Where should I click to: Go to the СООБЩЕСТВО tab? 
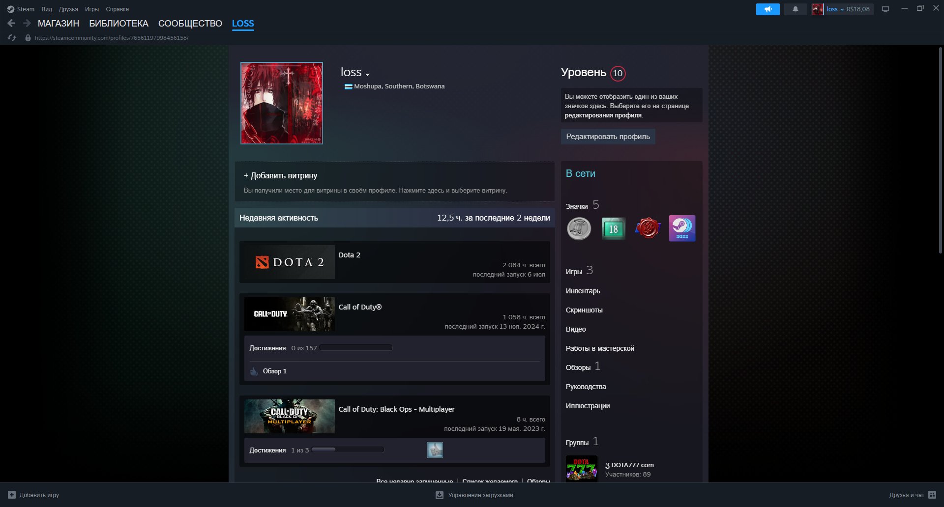click(x=190, y=24)
